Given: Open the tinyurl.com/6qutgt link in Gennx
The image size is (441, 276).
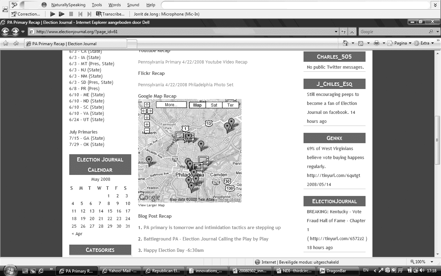Looking at the screenshot, I should [334, 175].
